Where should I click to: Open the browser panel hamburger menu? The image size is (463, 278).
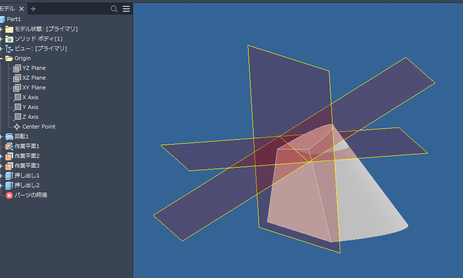point(126,9)
